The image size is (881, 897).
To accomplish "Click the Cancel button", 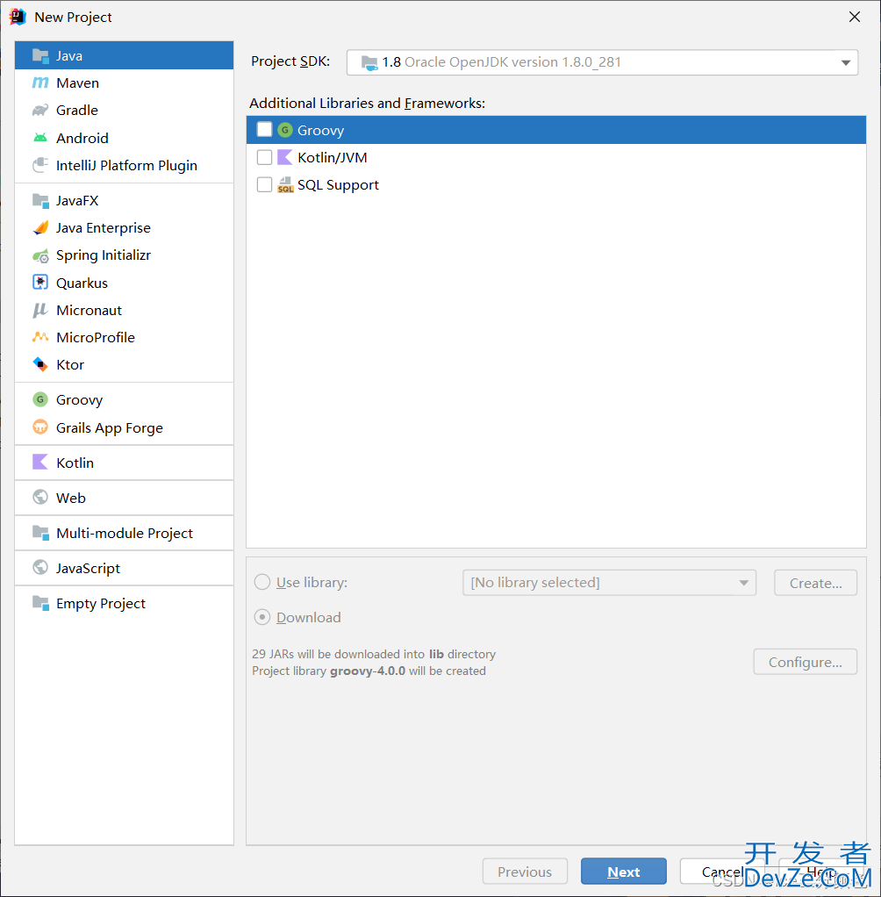I will [x=722, y=872].
